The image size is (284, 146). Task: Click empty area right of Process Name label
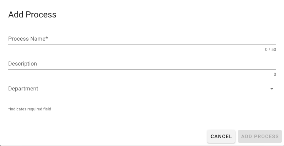[x=160, y=38]
